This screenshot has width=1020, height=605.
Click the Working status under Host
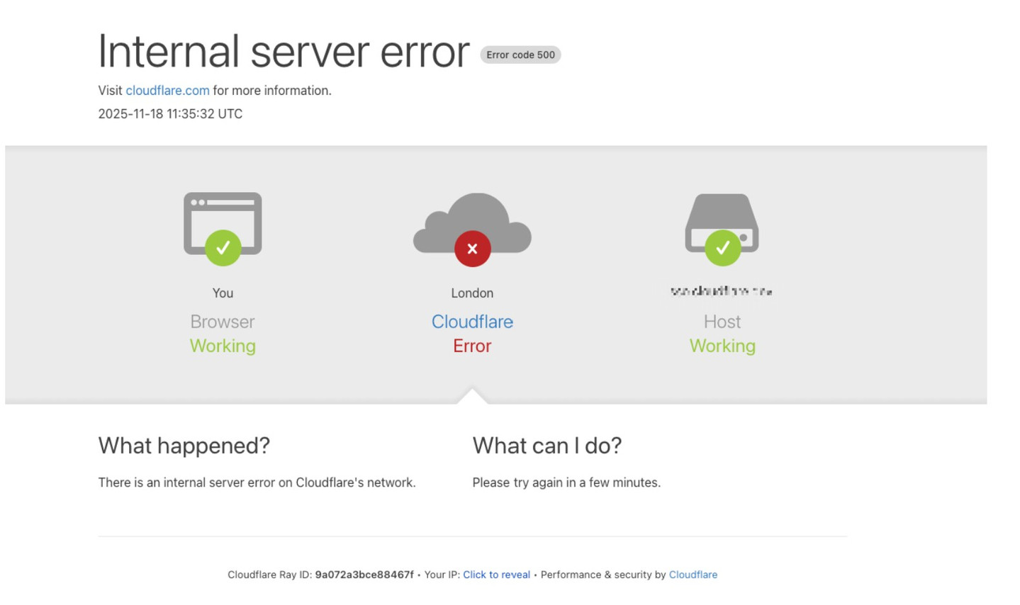[722, 346]
